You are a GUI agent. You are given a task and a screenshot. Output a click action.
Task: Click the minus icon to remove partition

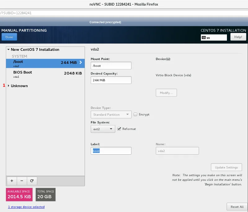coord(22,181)
